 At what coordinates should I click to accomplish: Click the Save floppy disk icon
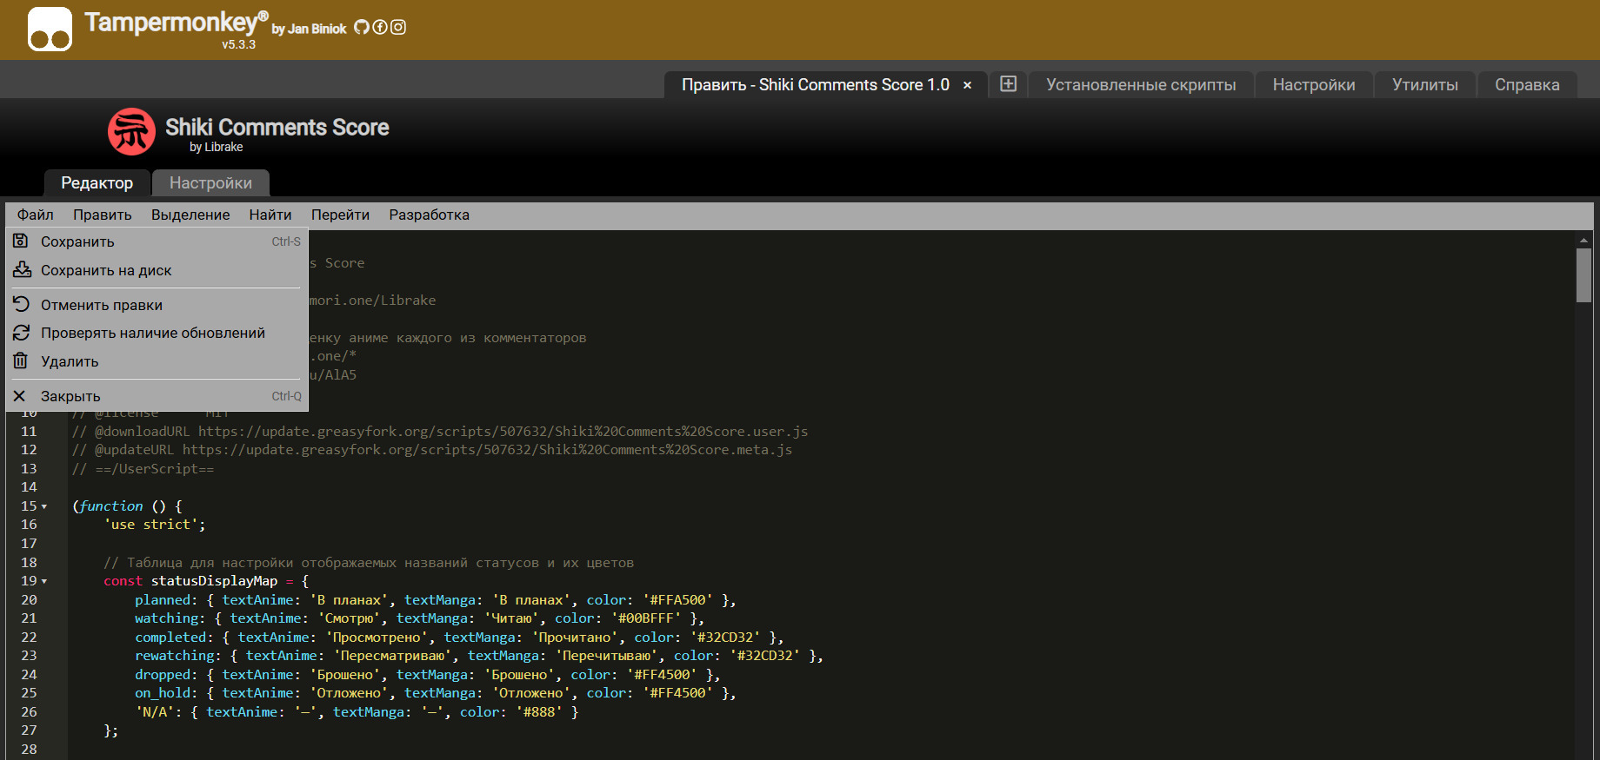tap(21, 241)
